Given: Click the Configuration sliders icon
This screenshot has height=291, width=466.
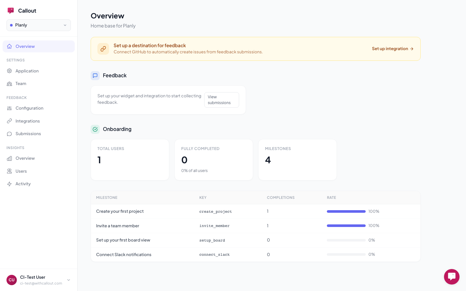Looking at the screenshot, I should [9, 108].
